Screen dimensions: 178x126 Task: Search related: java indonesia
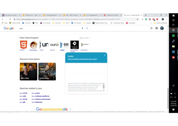click(37, 102)
